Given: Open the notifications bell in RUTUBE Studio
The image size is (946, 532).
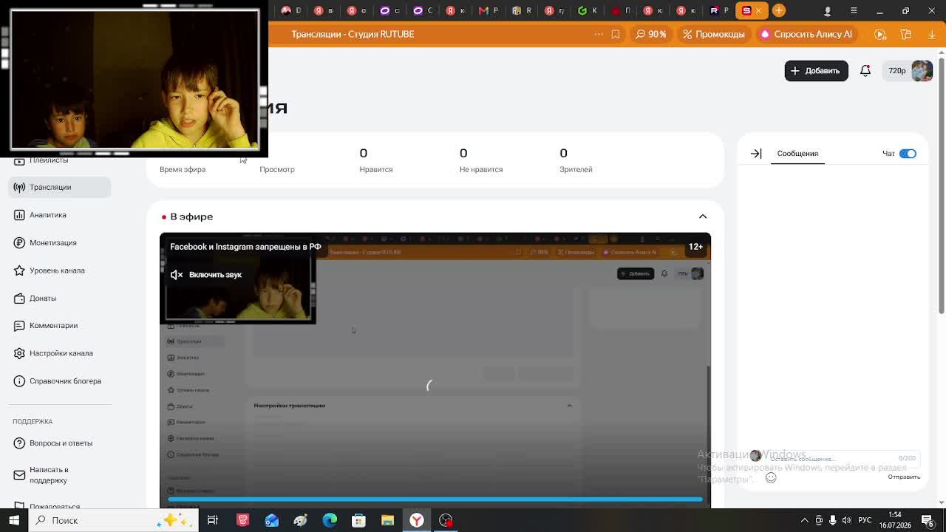Looking at the screenshot, I should click(865, 71).
